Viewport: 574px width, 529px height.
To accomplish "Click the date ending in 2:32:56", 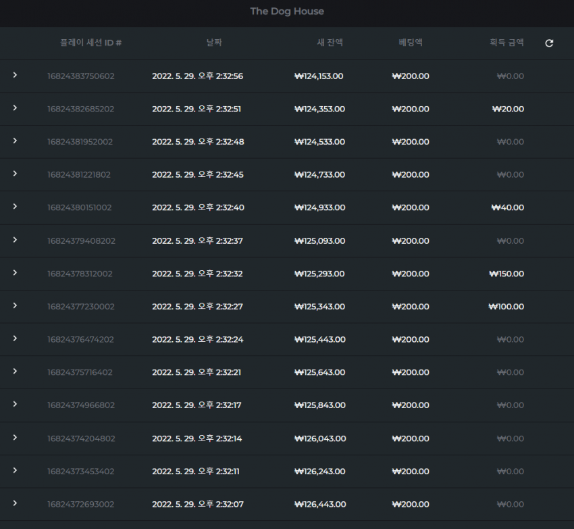I will 198,76.
